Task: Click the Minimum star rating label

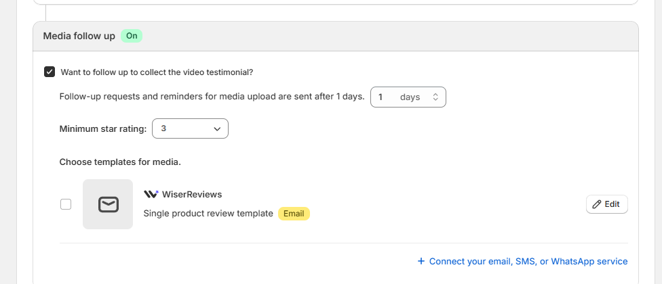Action: click(x=102, y=128)
